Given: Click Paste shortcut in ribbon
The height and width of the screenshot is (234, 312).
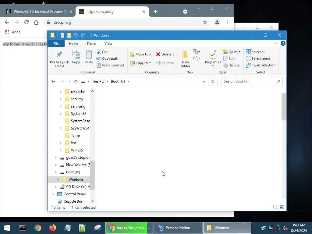Looking at the screenshot, I should pyautogui.click(x=111, y=65).
